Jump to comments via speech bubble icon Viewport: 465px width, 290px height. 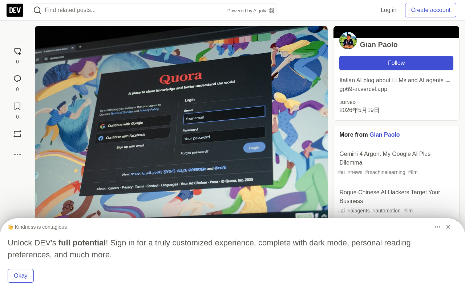17,79
